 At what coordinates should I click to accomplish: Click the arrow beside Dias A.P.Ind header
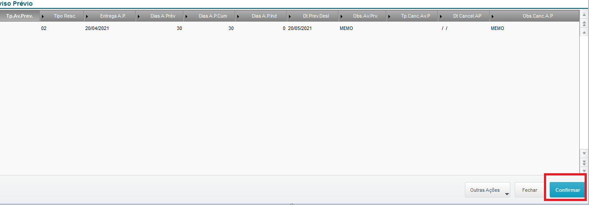tap(239, 16)
